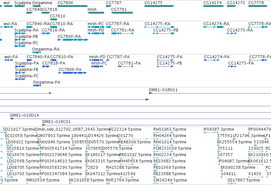Click the IP04387.3prime EST label
Image resolution: width=271 pixels, height=185 pixels.
coord(219,129)
